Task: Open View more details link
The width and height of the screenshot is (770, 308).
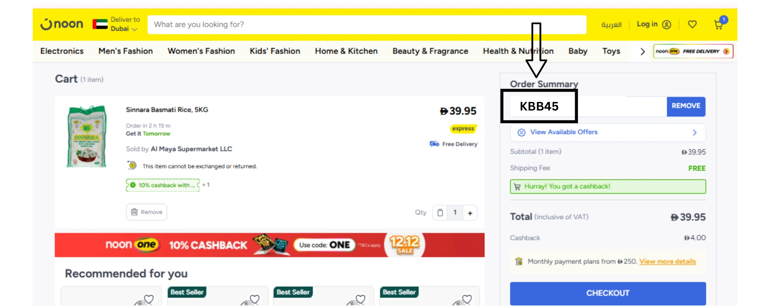Action: 667,261
